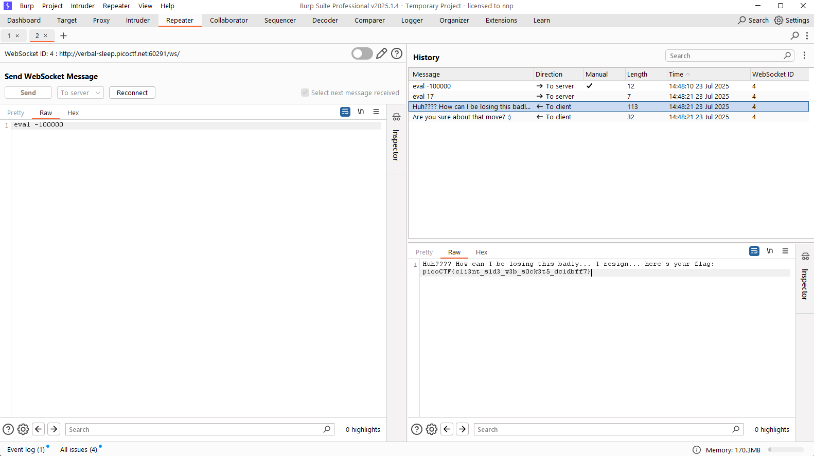Screen dimensions: 814x456
Task: Click the Reconnect button
Action: click(x=132, y=93)
